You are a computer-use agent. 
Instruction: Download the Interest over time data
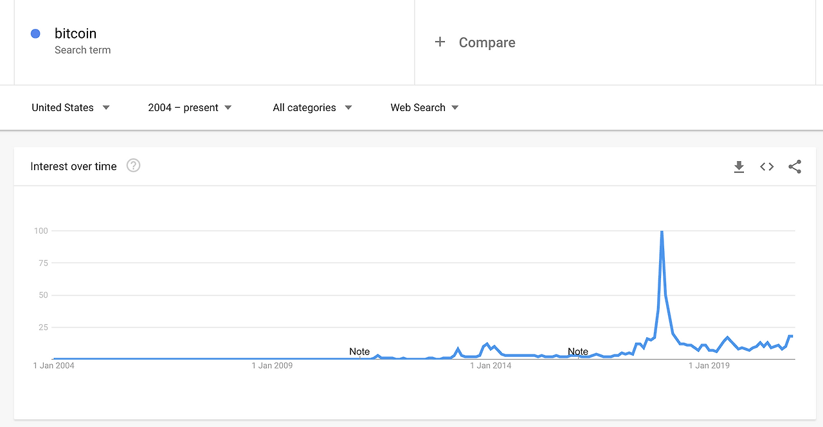pos(739,167)
